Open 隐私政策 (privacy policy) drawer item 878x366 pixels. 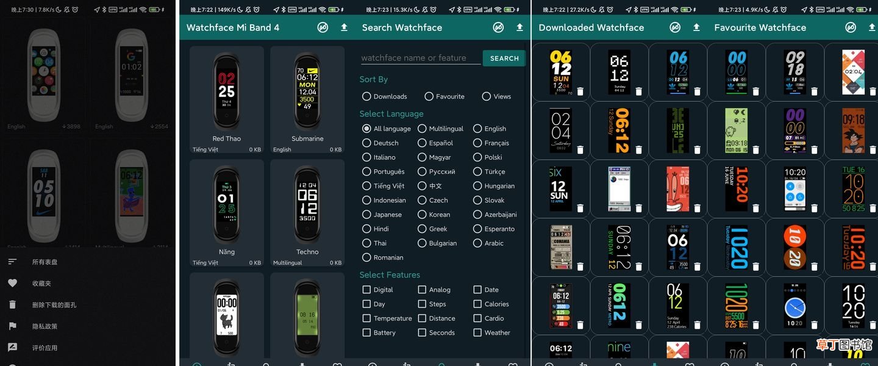pos(88,326)
